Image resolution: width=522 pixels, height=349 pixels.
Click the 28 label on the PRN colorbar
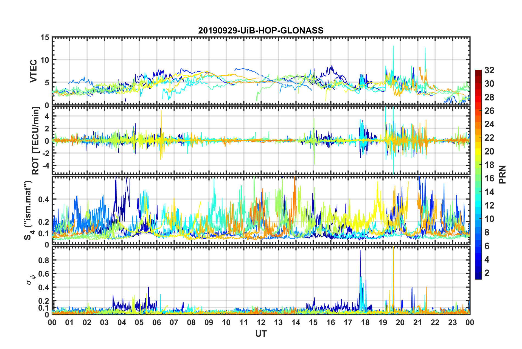(x=489, y=97)
